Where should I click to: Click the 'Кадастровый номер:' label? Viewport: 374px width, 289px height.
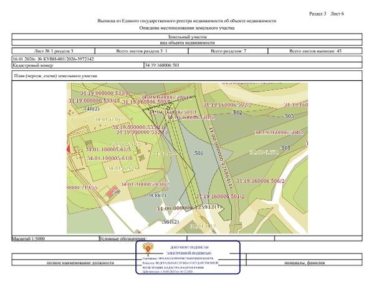(x=33, y=65)
